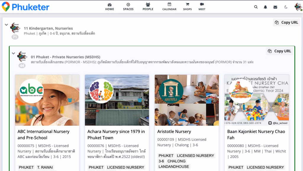Open Baan Kajonkiet Nursery Chao Fah title
The width and height of the screenshot is (303, 171).
click(256, 135)
